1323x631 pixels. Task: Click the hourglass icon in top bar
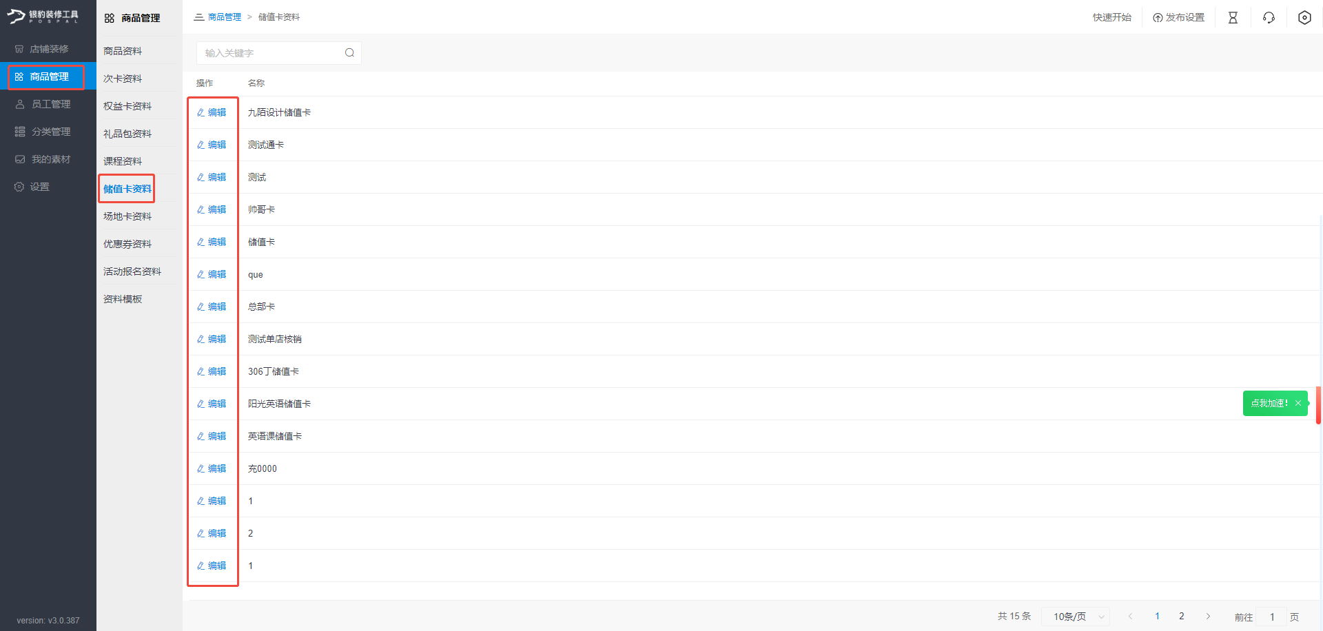coord(1233,18)
